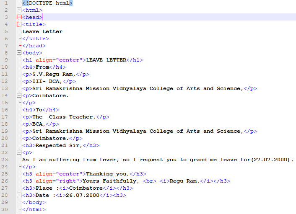This screenshot has width=296, height=214.
Task: Collapse the Date h3 fold on line 28
Action: click(x=19, y=195)
